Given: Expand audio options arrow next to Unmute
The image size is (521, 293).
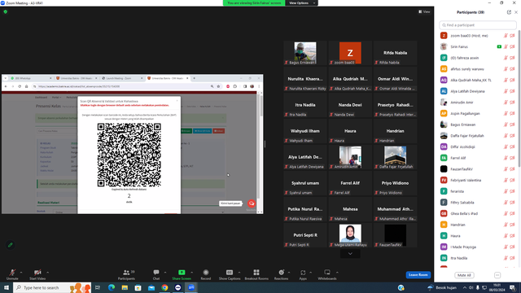Looking at the screenshot, I should (x=21, y=273).
